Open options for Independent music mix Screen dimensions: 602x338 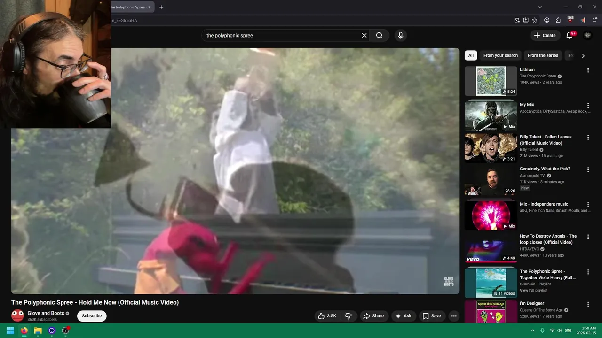pyautogui.click(x=588, y=205)
